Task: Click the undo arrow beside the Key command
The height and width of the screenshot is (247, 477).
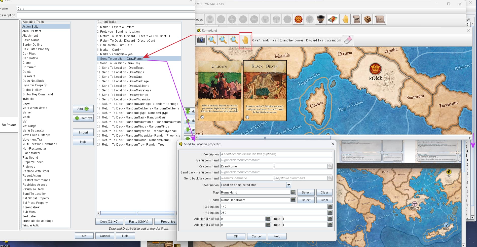Action: tap(330, 166)
